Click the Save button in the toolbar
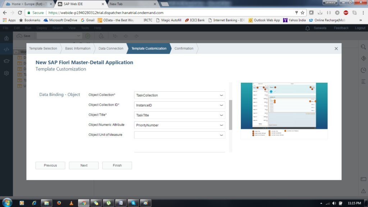This screenshot has width=368, height=207. (x=23, y=36)
